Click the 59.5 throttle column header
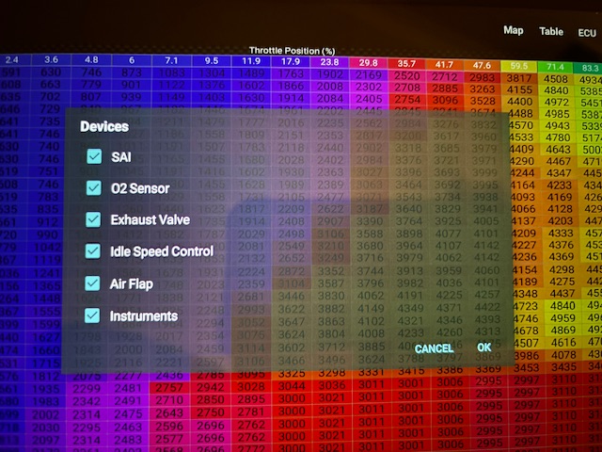This screenshot has height=452, width=602. pos(518,66)
